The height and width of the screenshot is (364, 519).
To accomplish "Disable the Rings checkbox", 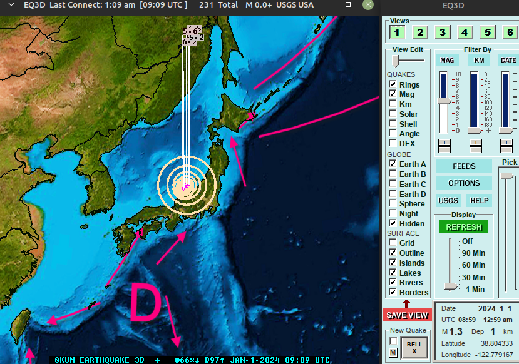I will [393, 84].
